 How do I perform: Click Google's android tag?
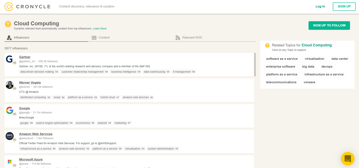[104, 123]
